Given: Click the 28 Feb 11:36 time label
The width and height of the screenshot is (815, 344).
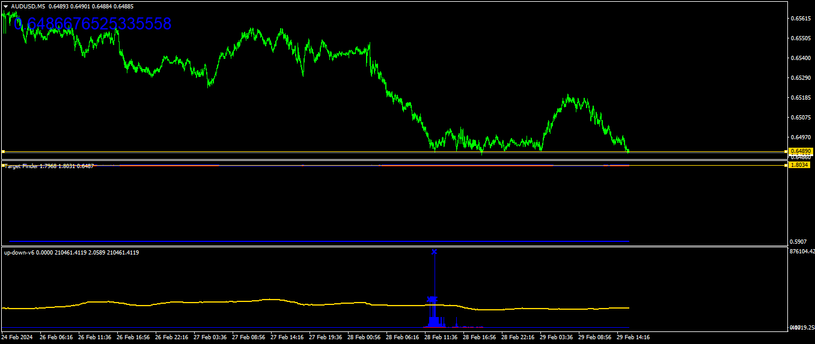Looking at the screenshot, I should 442,337.
